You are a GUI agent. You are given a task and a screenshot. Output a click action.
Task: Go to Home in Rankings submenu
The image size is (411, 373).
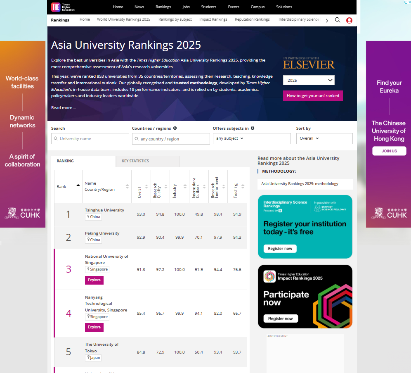coord(85,19)
